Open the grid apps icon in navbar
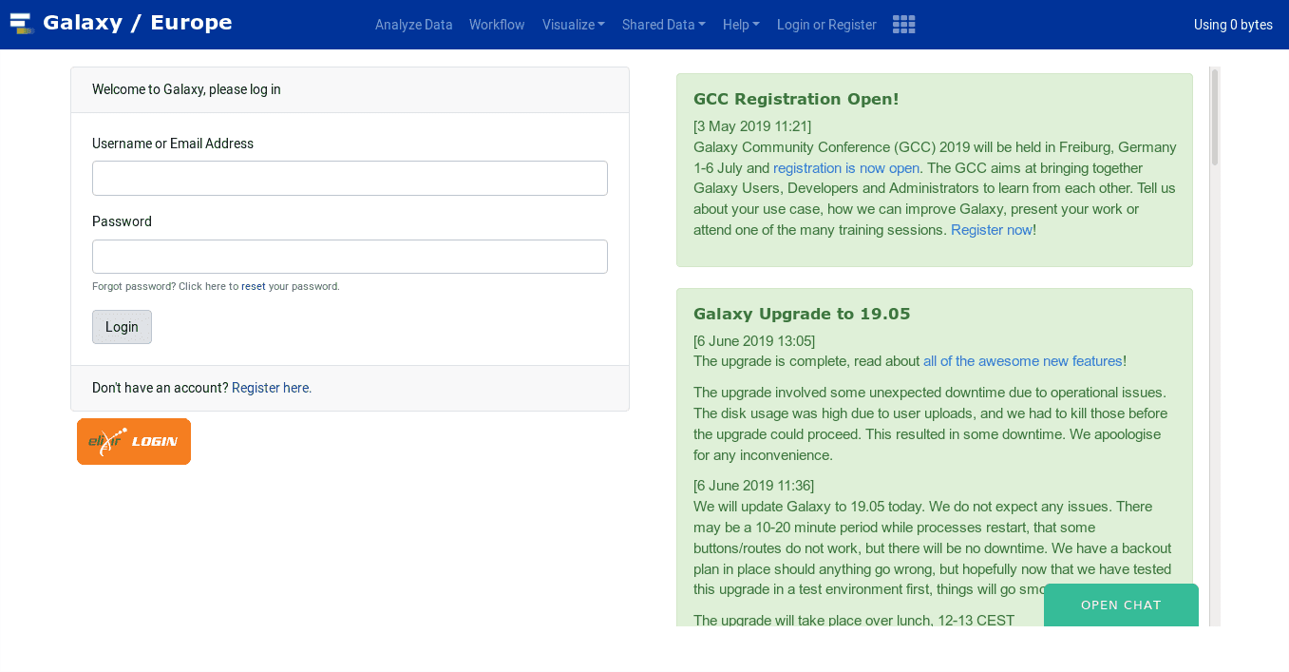This screenshot has width=1289, height=672. tap(903, 25)
